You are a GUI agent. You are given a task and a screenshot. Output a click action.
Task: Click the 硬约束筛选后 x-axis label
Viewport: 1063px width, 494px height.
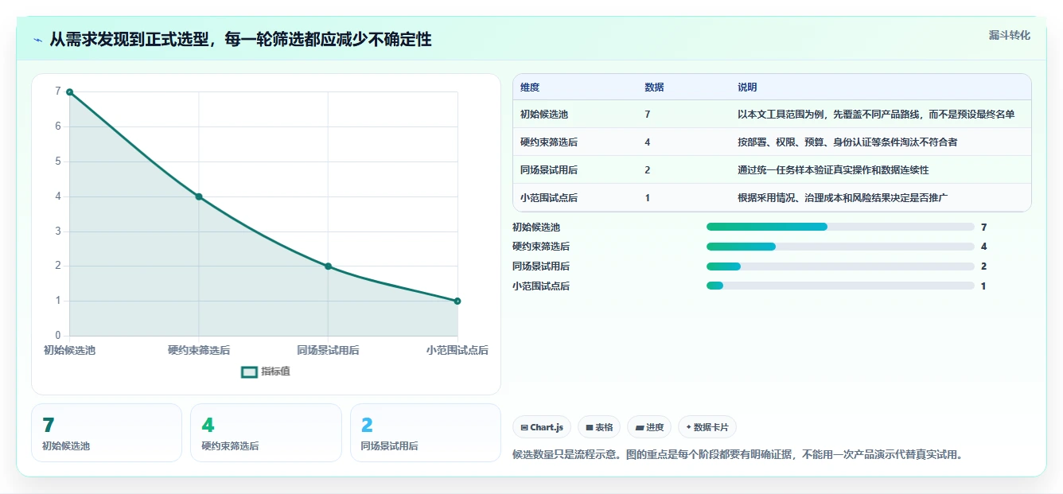pos(199,350)
